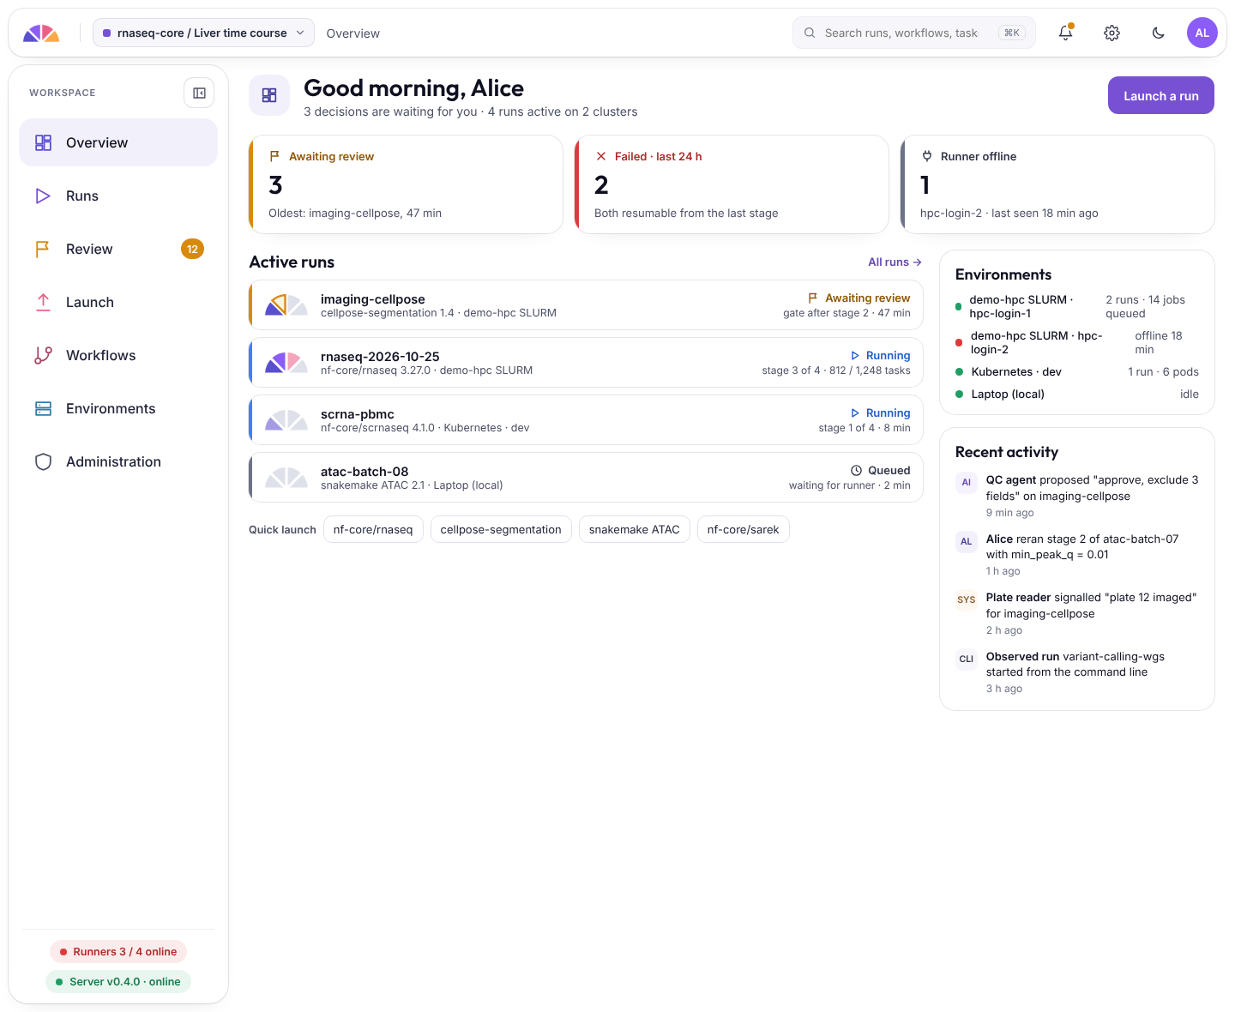Expand the rnaseq-core / Liver time course project switcher
This screenshot has width=1235, height=1012.
point(203,33)
